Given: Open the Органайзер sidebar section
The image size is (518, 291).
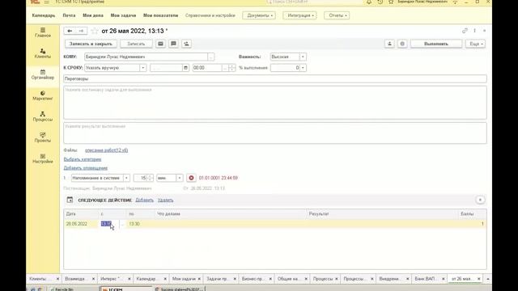Looking at the screenshot, I should tap(43, 74).
